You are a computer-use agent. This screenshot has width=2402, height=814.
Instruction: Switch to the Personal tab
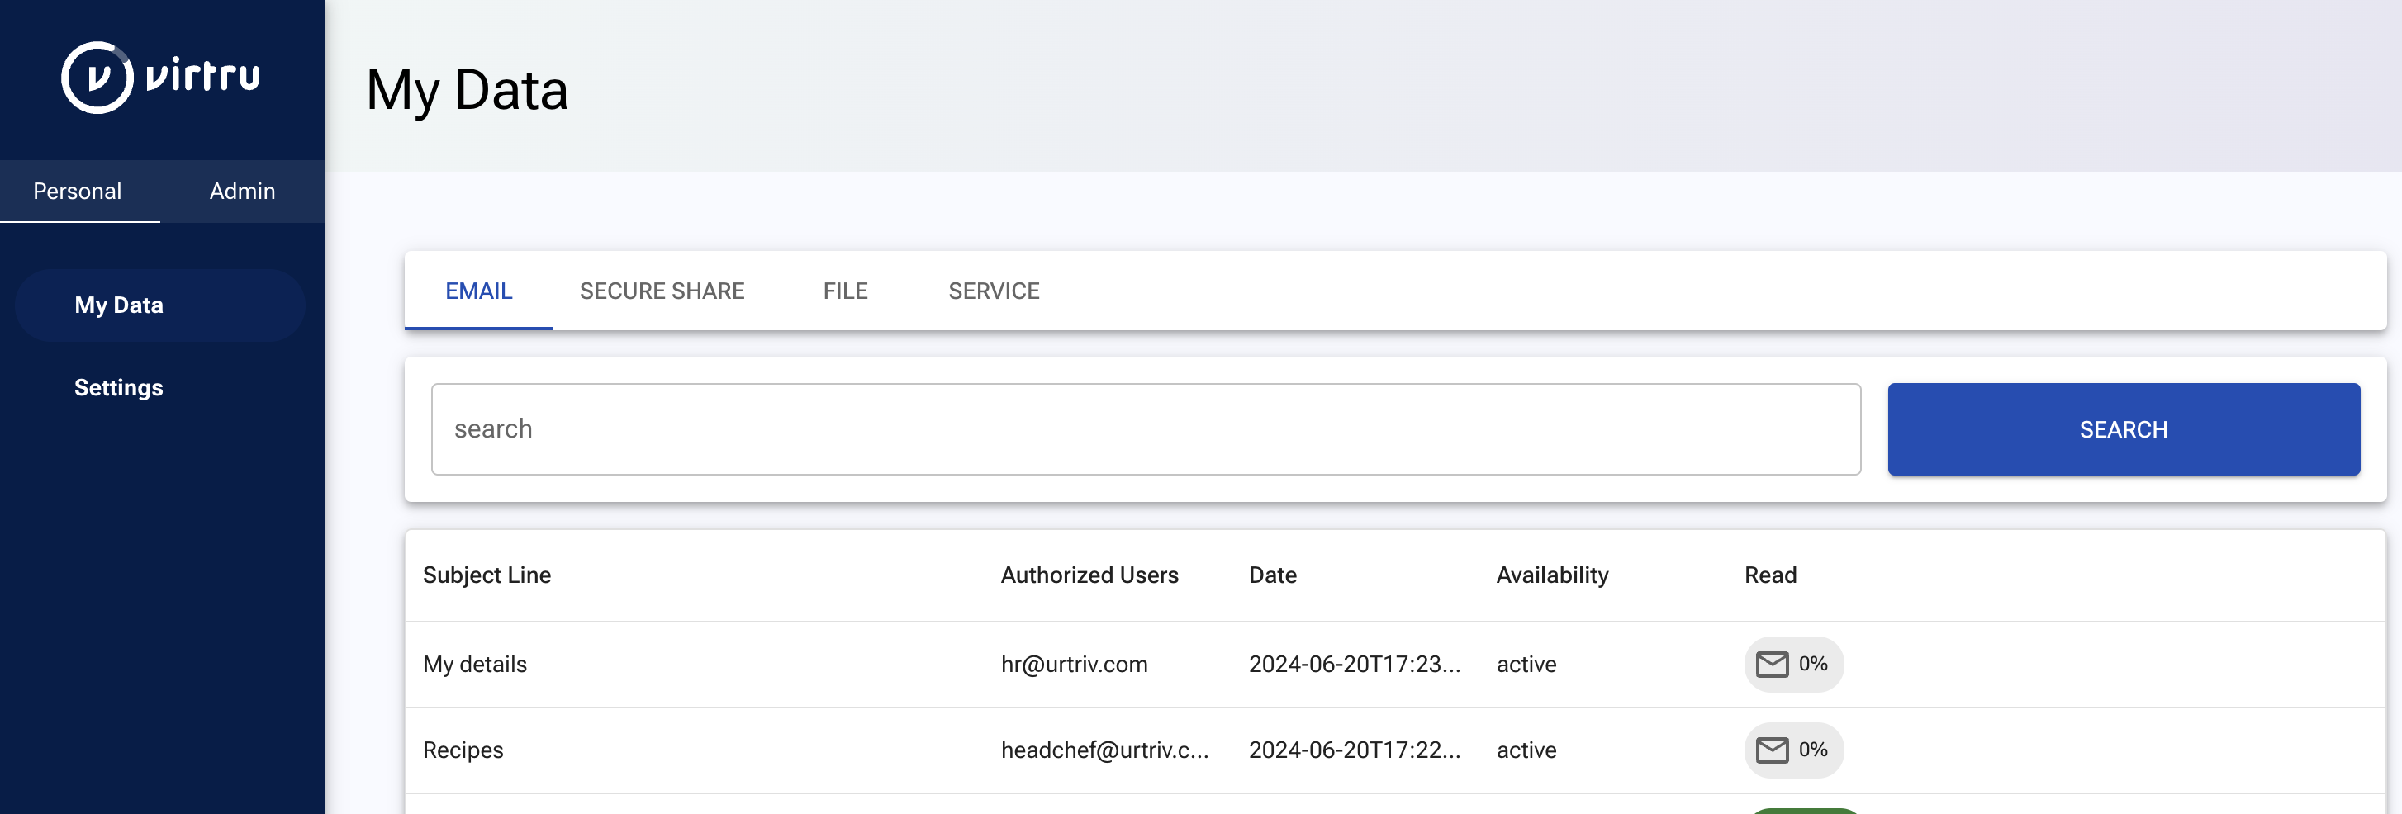(78, 192)
